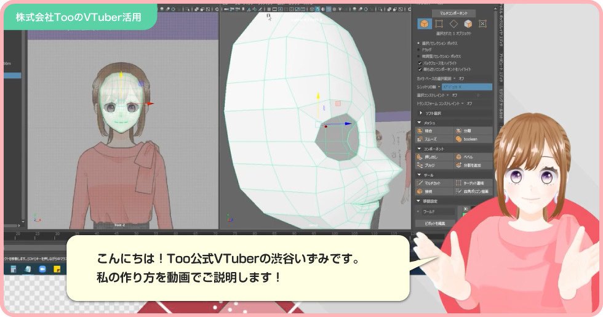Activate the 四角ポリゴン描画 (Quad Draw) tool

tap(473, 191)
